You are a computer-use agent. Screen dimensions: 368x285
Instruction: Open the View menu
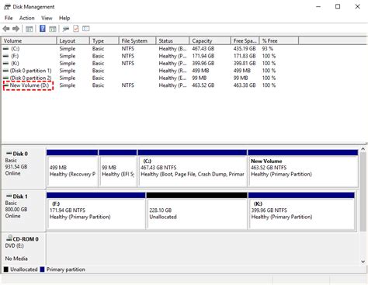[47, 18]
